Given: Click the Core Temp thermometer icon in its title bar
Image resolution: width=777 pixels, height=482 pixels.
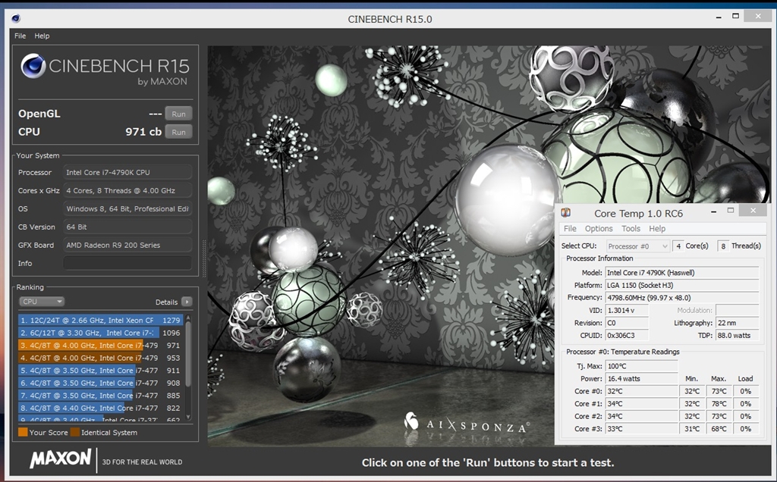Looking at the screenshot, I should tap(566, 213).
